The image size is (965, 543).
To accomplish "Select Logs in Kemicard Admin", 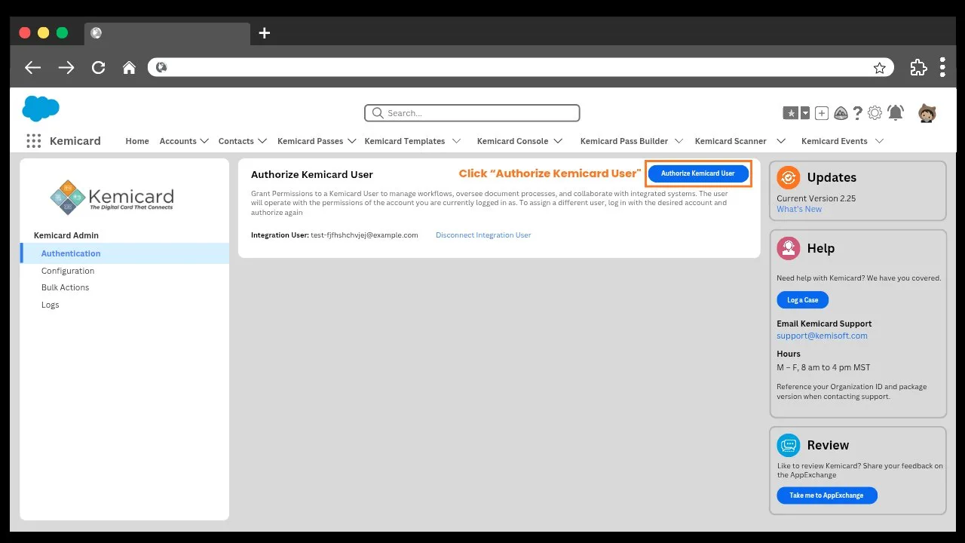I will click(50, 305).
